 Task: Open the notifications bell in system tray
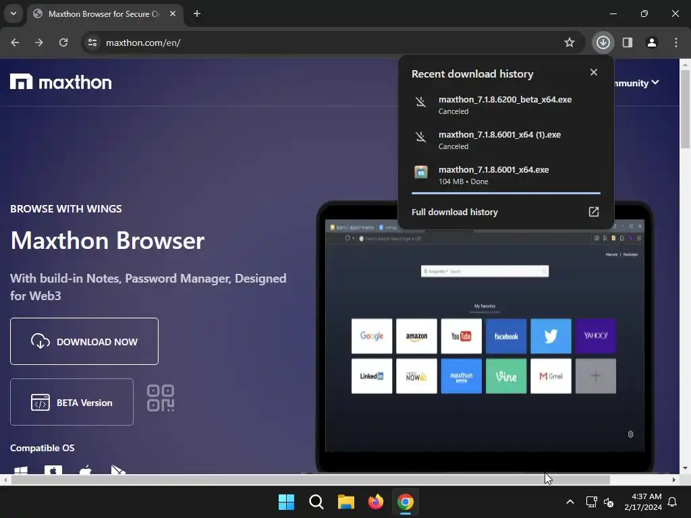(x=673, y=502)
